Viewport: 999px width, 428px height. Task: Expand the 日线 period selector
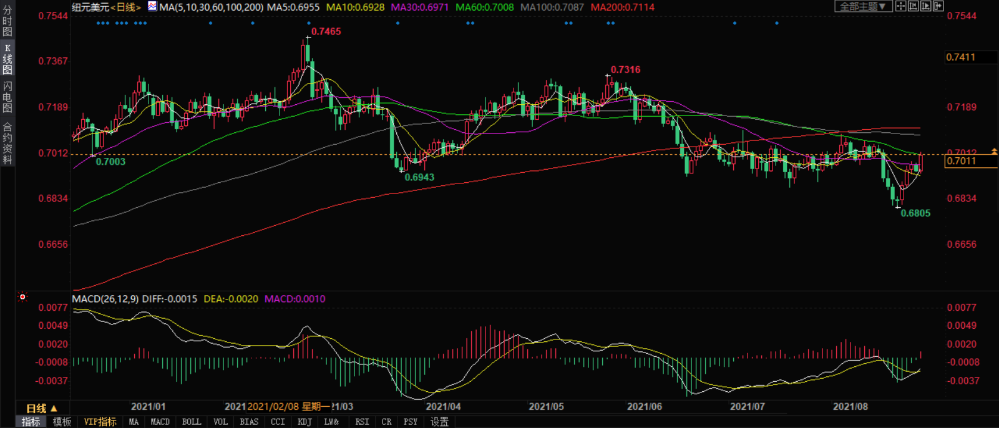click(41, 409)
